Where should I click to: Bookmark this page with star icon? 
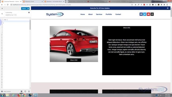pyautogui.click(x=132, y=5)
